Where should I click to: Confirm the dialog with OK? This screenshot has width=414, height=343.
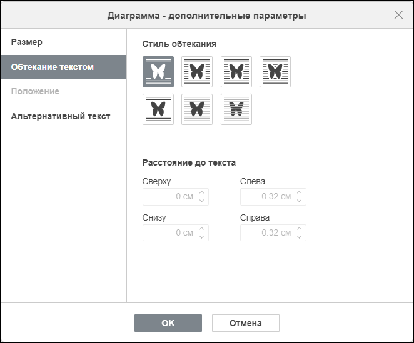168,323
